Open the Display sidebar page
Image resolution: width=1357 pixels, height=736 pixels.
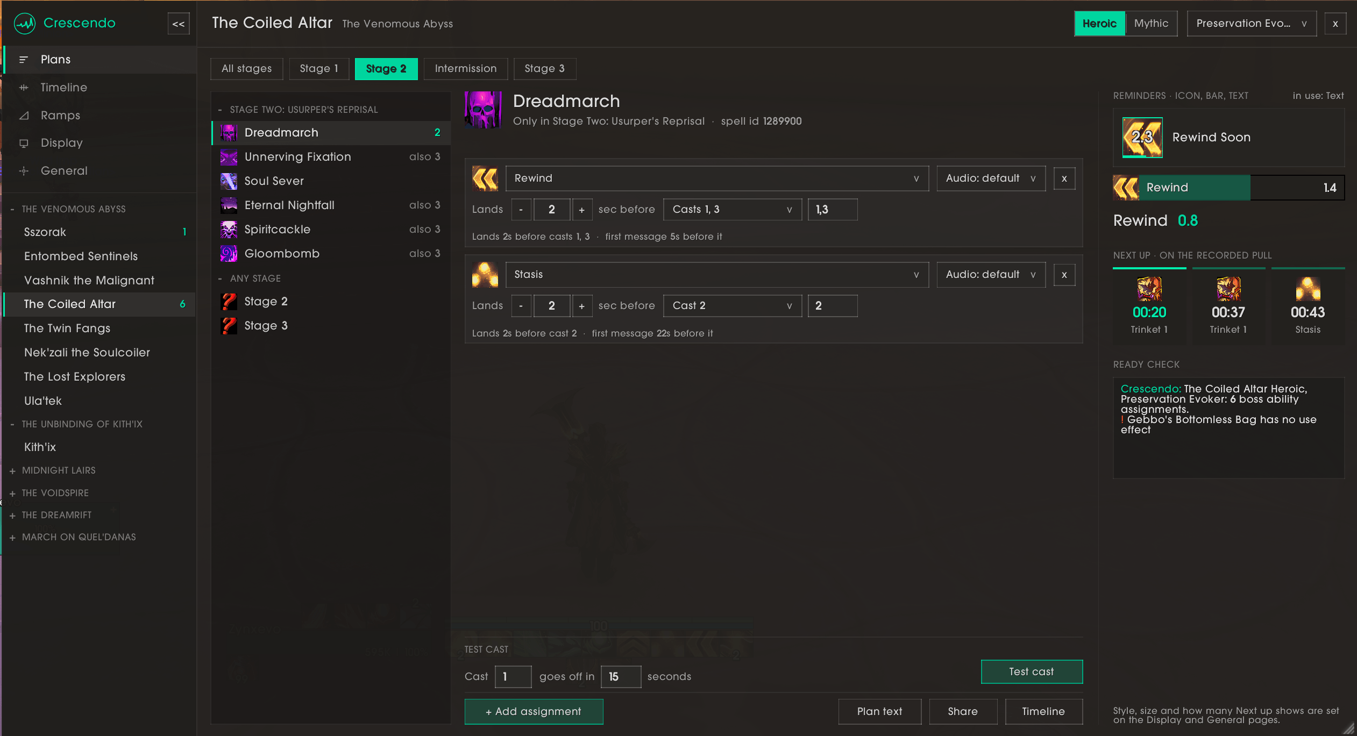pyautogui.click(x=100, y=142)
